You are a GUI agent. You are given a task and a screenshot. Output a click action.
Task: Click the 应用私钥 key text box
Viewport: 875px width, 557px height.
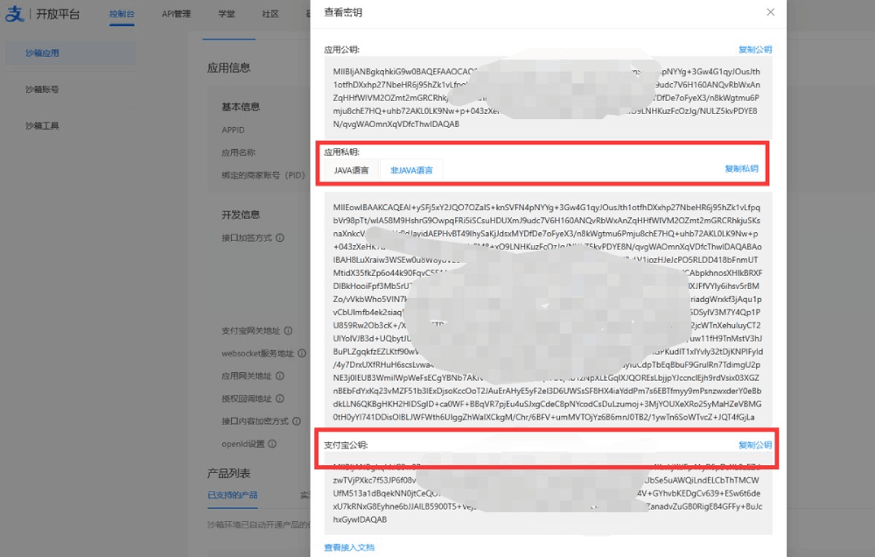(548, 309)
